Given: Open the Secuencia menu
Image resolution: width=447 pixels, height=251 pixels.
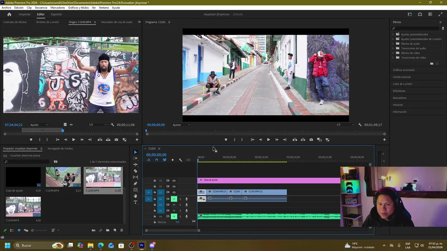Looking at the screenshot, I should [x=41, y=8].
